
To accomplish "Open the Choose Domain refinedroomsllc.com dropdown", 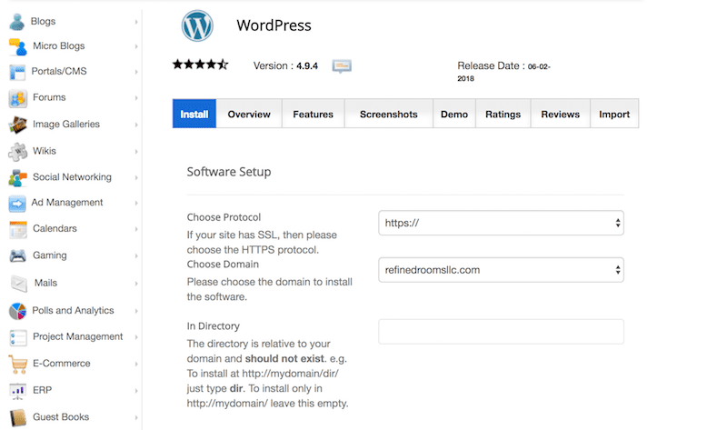I will tap(501, 270).
